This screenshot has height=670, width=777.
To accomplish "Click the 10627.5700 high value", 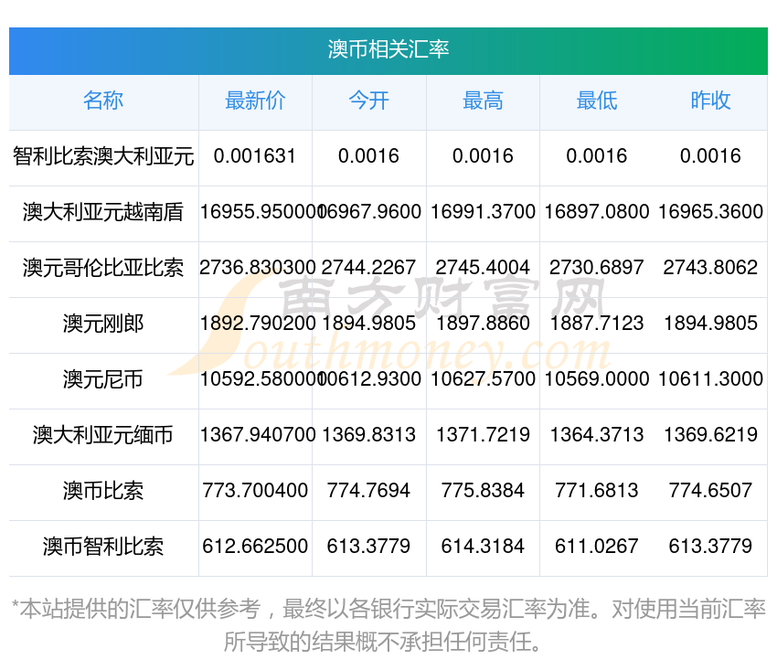I will [x=483, y=379].
